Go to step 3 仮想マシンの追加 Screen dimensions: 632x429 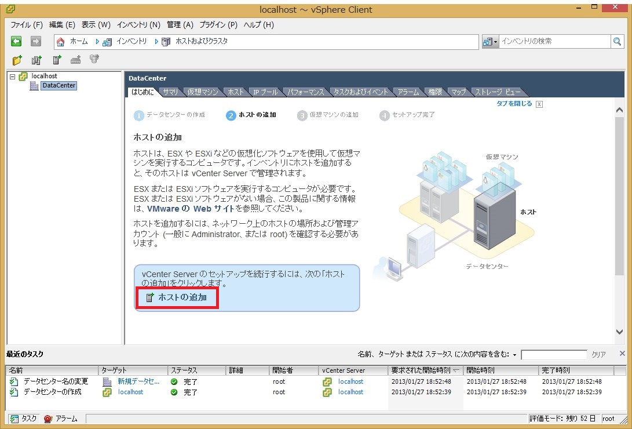point(328,115)
